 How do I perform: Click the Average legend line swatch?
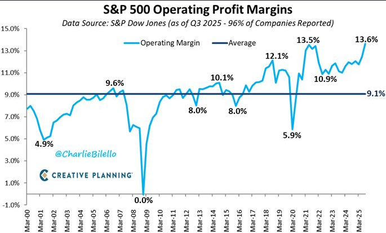point(220,43)
